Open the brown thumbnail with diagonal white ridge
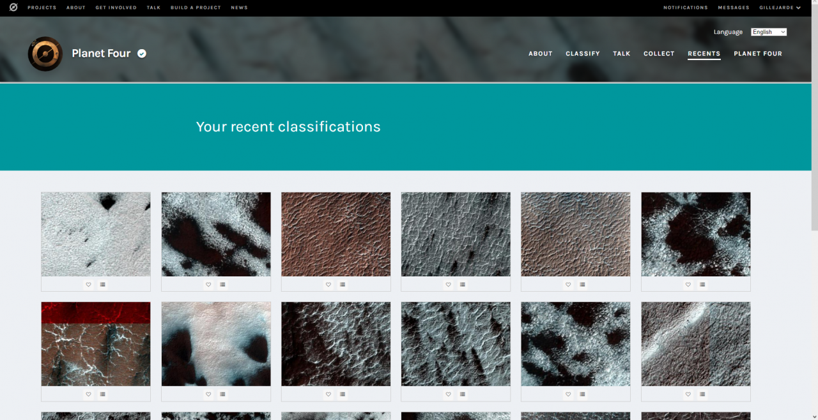The height and width of the screenshot is (420, 818). click(696, 344)
